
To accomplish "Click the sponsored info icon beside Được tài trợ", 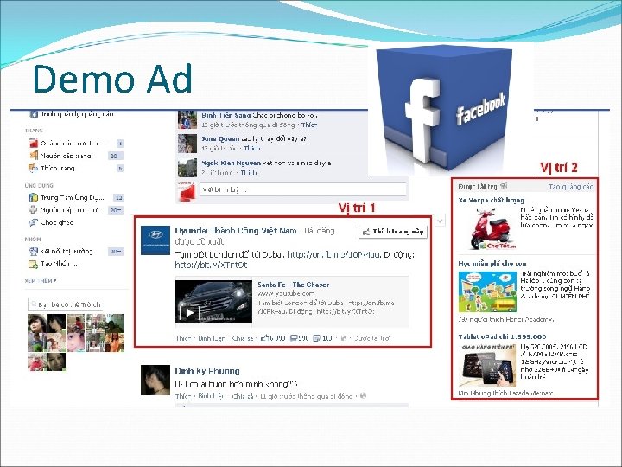I will [x=504, y=186].
